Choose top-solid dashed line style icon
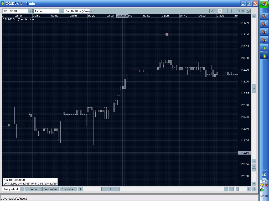Viewport: 269px width, 201px height. [x=234, y=11]
